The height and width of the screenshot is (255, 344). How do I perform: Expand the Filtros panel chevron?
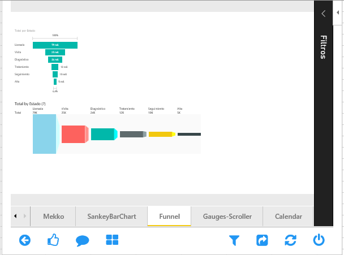point(323,14)
